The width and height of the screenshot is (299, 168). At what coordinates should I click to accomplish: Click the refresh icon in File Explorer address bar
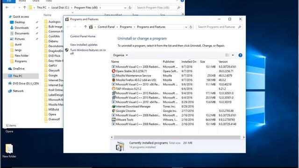coord(130,7)
